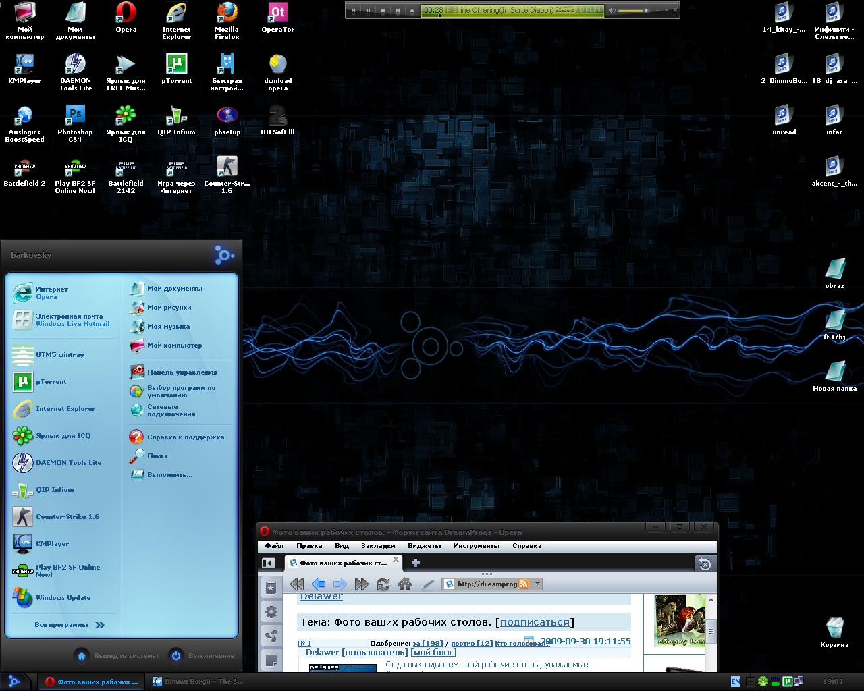Click the RSS feed icon in address bar
The image size is (864, 691).
tap(524, 584)
